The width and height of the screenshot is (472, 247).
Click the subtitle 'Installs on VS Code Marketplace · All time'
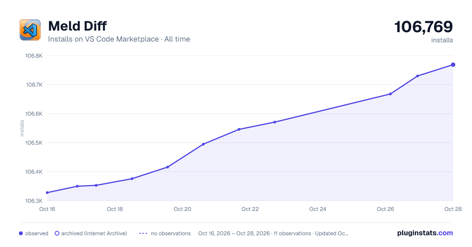(119, 39)
